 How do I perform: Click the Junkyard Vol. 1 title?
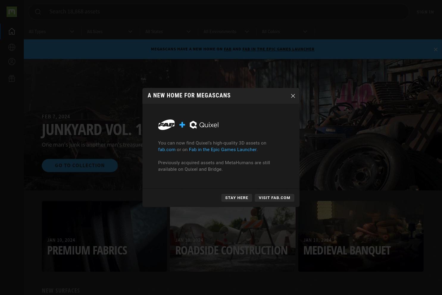92,130
